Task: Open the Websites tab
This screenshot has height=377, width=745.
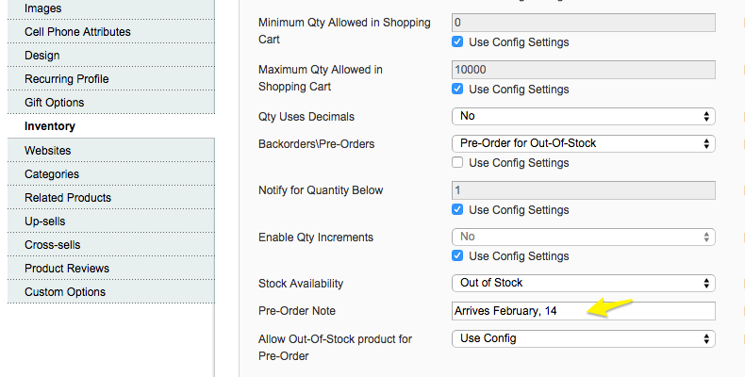Action: (x=111, y=151)
